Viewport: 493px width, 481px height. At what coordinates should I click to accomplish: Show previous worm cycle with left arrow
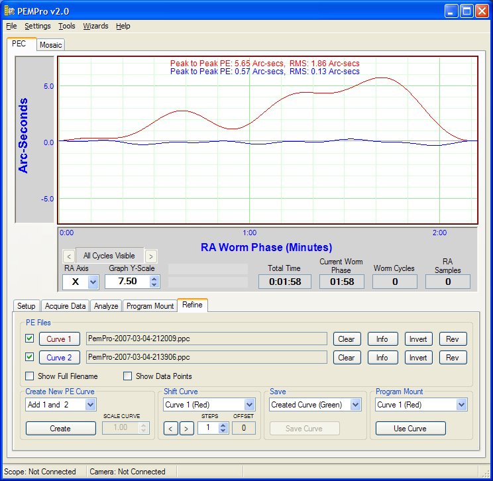click(x=69, y=256)
